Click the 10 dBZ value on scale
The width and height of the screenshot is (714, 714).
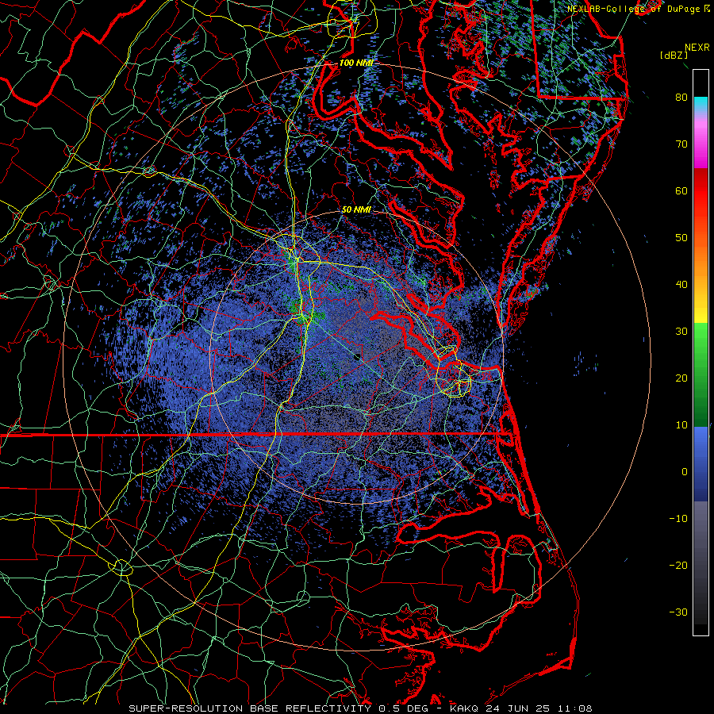[x=681, y=425]
